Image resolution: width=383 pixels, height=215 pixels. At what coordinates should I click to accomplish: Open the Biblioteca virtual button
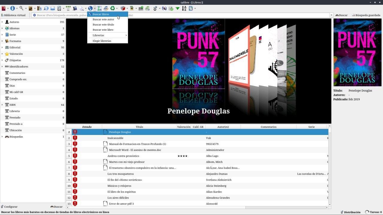click(x=13, y=15)
